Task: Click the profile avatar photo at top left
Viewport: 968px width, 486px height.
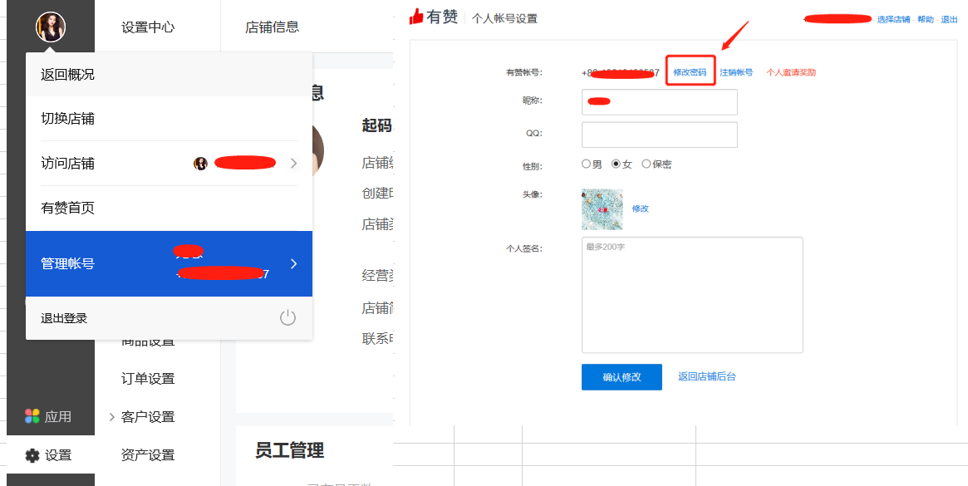Action: tap(52, 25)
